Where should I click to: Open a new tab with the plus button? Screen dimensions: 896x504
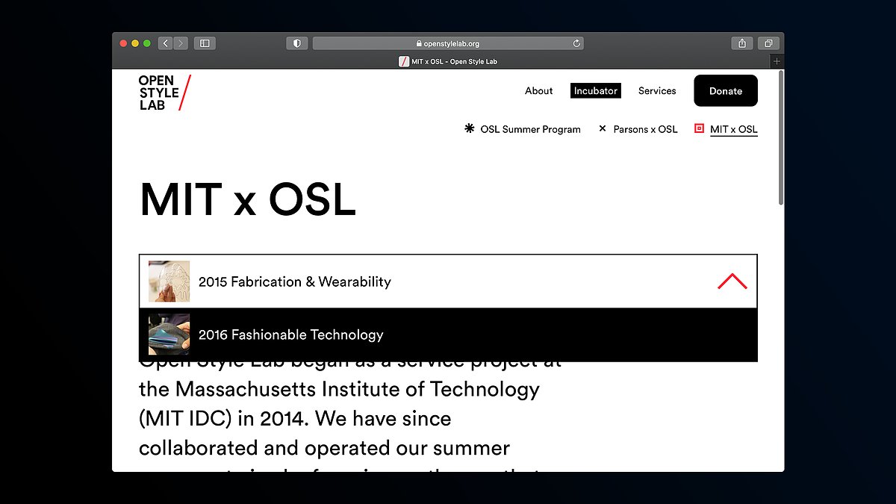[x=777, y=60]
